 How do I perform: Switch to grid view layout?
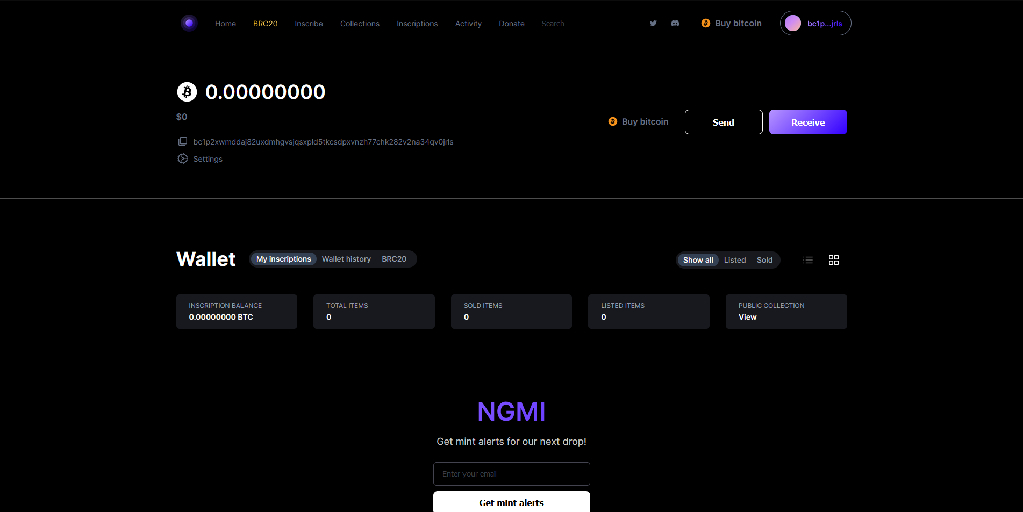point(834,260)
